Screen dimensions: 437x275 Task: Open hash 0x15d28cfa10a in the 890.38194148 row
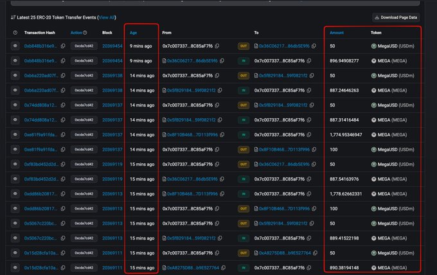pos(41,268)
